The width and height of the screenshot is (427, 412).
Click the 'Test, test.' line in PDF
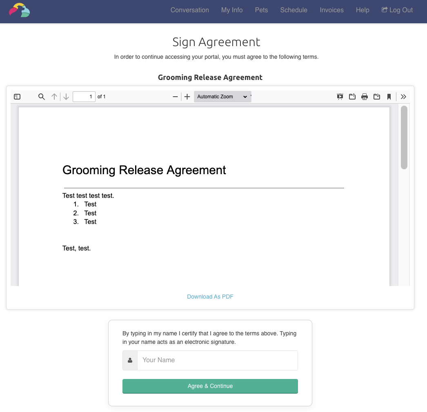(76, 248)
